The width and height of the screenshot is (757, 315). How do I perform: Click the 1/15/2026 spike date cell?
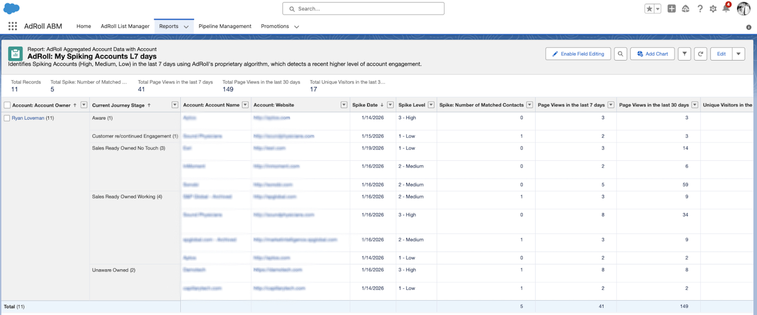pos(373,136)
